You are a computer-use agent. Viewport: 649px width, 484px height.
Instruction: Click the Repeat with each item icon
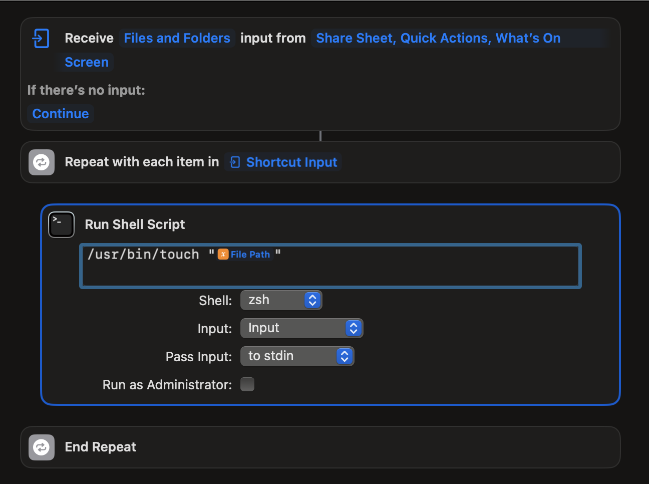tap(42, 162)
